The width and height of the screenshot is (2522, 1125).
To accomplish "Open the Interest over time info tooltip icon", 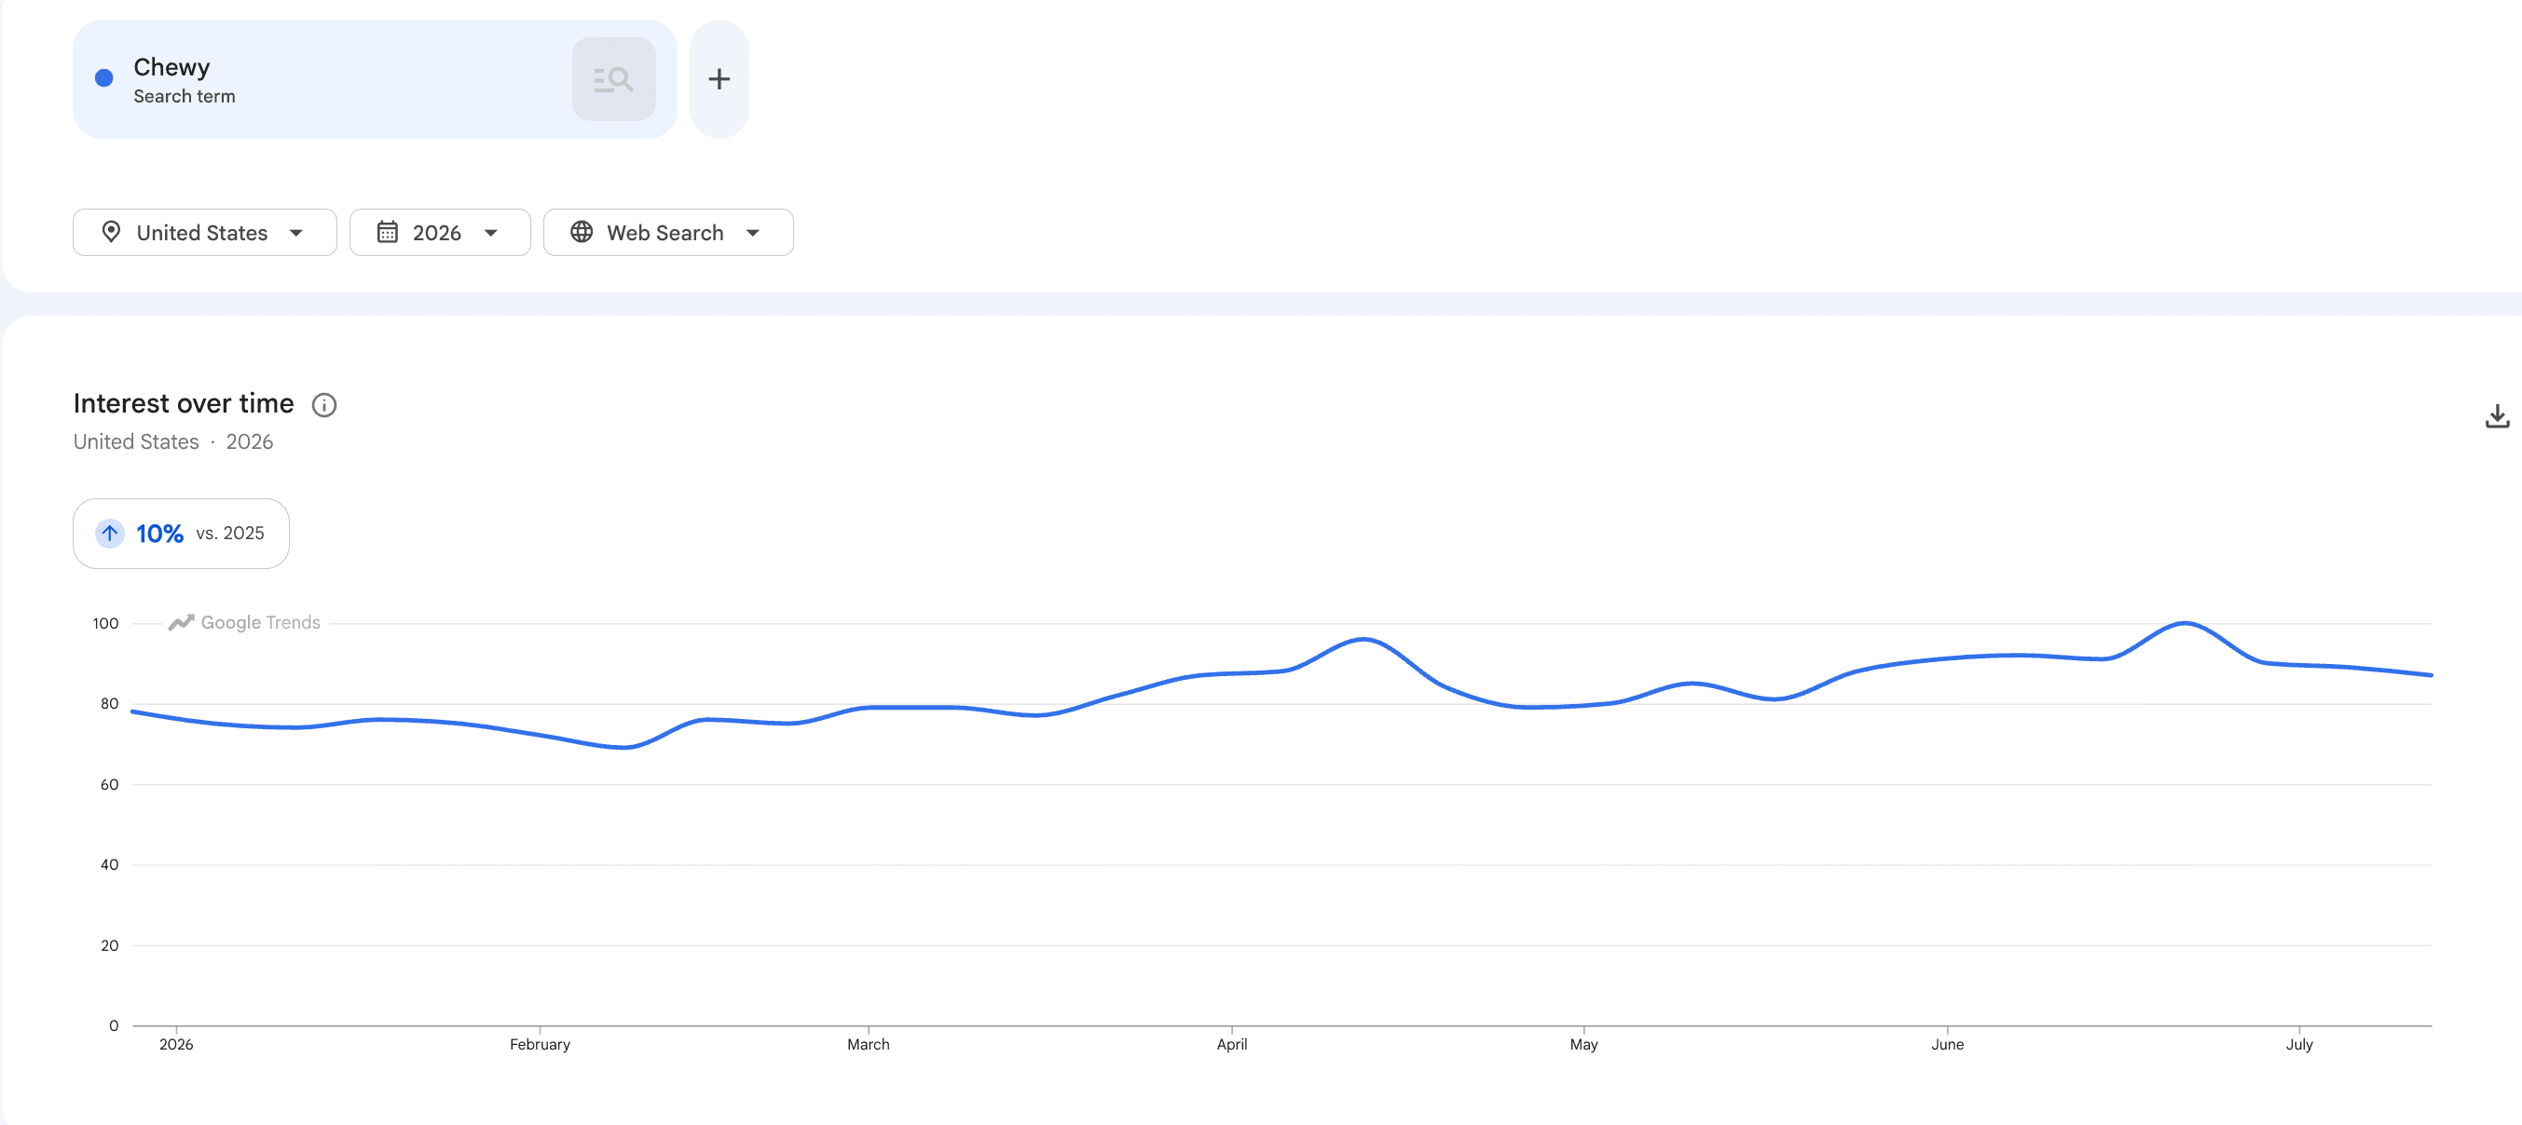I will (324, 405).
